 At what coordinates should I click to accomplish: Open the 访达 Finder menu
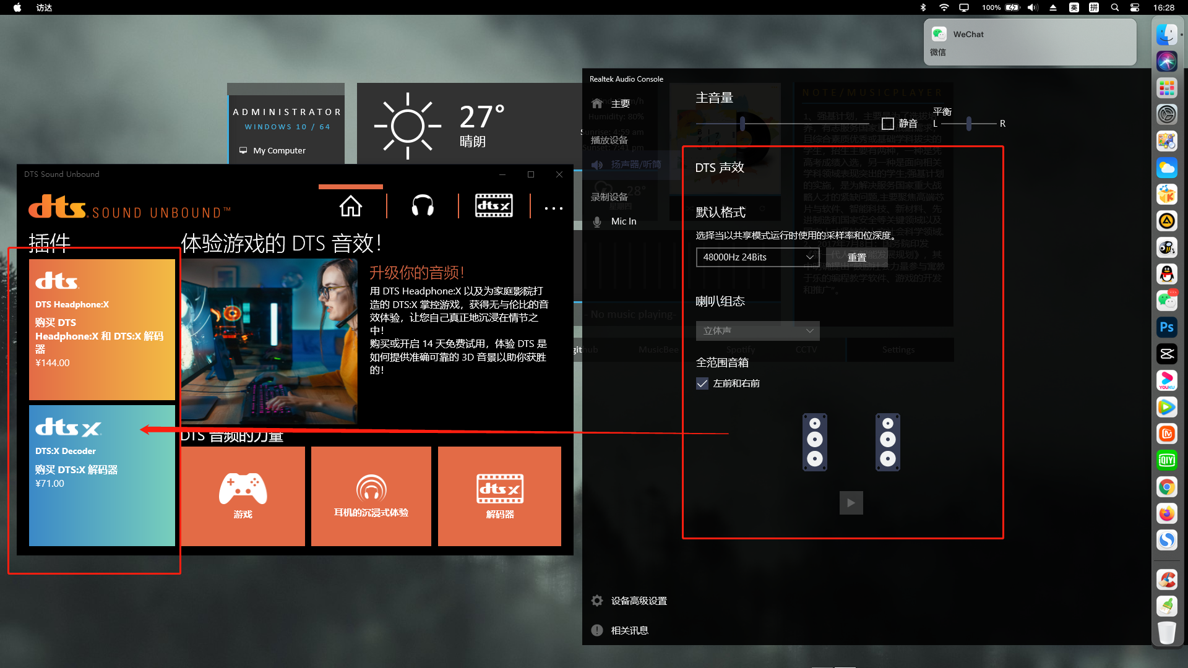point(44,7)
